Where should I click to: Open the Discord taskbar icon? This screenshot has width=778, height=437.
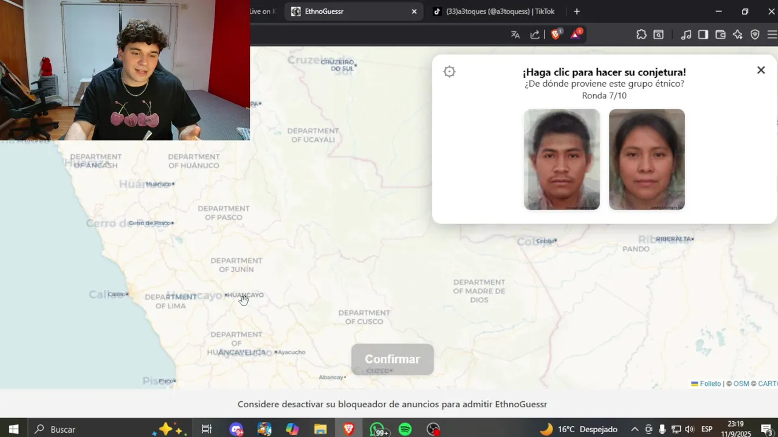236,429
